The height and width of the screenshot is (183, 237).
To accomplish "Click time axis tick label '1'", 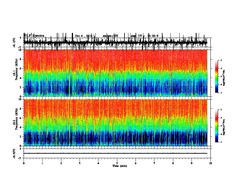I will 42,163.
